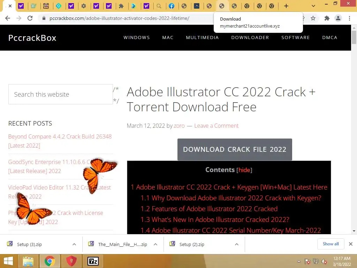
Task: Open a new browser tab
Action: pyautogui.click(x=286, y=6)
